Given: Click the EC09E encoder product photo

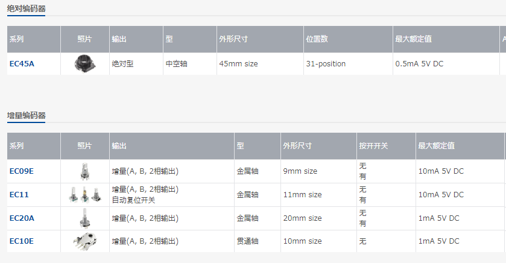Looking at the screenshot, I should point(84,171).
